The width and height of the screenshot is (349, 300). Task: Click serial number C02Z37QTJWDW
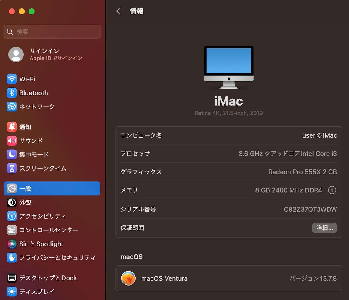310,209
